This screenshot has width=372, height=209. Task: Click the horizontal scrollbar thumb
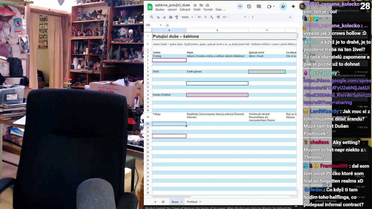(x=171, y=197)
